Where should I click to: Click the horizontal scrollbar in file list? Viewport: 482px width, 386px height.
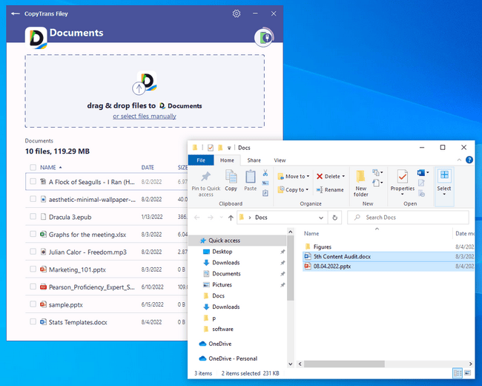pos(344,364)
